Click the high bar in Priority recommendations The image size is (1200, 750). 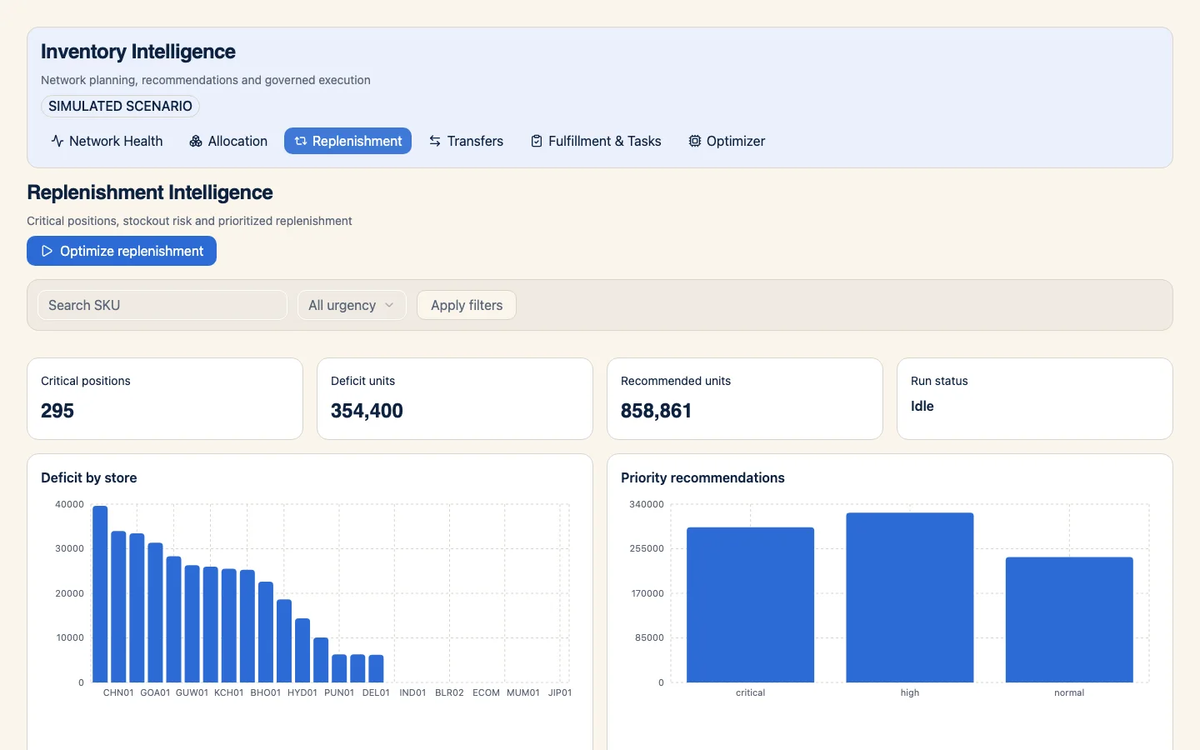click(910, 597)
